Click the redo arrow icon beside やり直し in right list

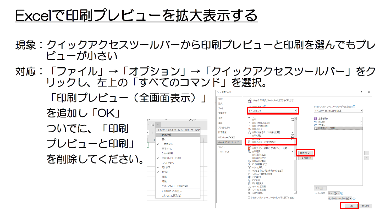(315, 125)
